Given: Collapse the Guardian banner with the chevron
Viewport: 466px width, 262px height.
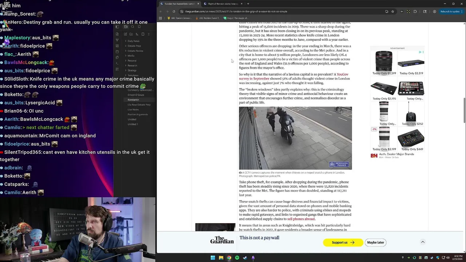Looking at the screenshot, I should [x=423, y=242].
